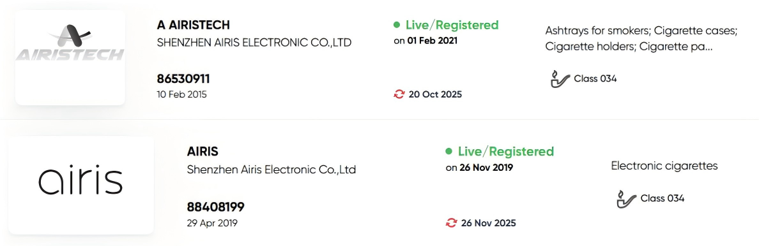Click owner SHENZHEN AIRIS ELECTRONIC CO.,LTD uppercase

(x=254, y=43)
